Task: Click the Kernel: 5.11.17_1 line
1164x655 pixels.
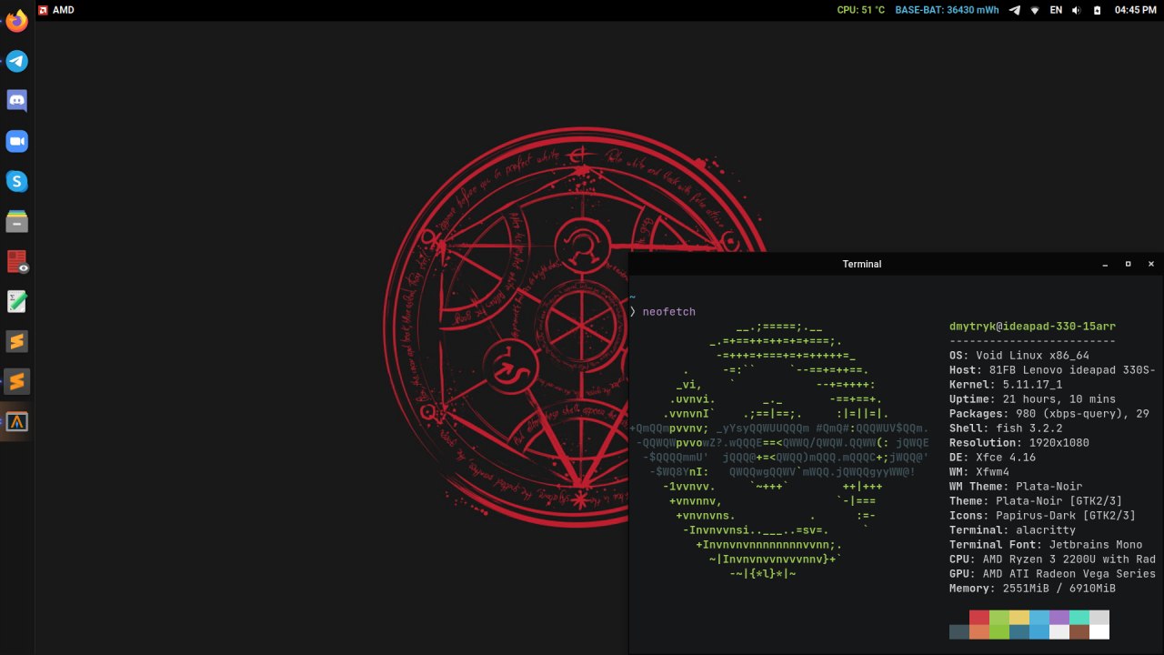Action: (1006, 385)
